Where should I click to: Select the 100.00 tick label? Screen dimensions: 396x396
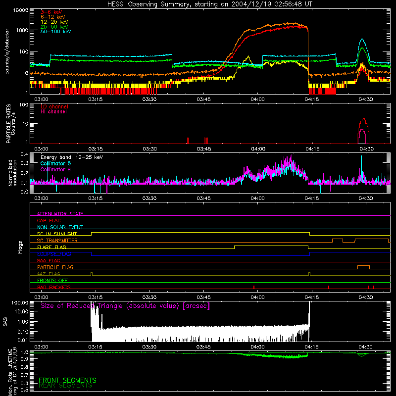(x=20, y=303)
